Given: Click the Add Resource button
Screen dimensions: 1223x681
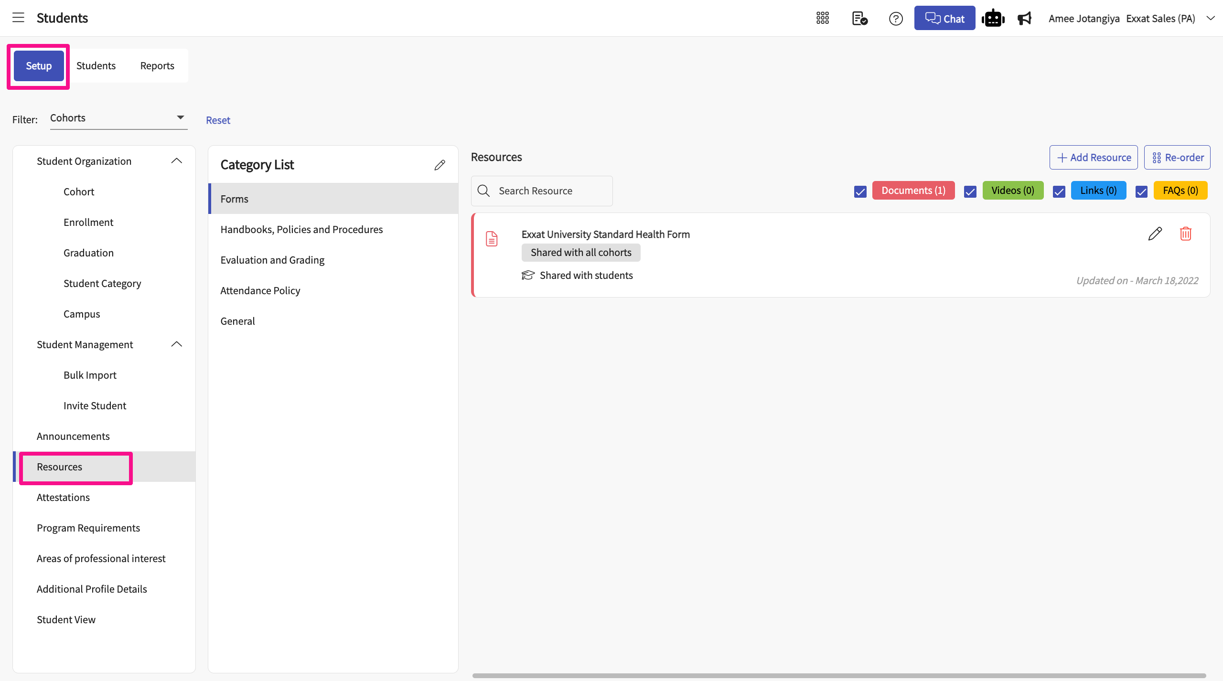Looking at the screenshot, I should (x=1093, y=158).
